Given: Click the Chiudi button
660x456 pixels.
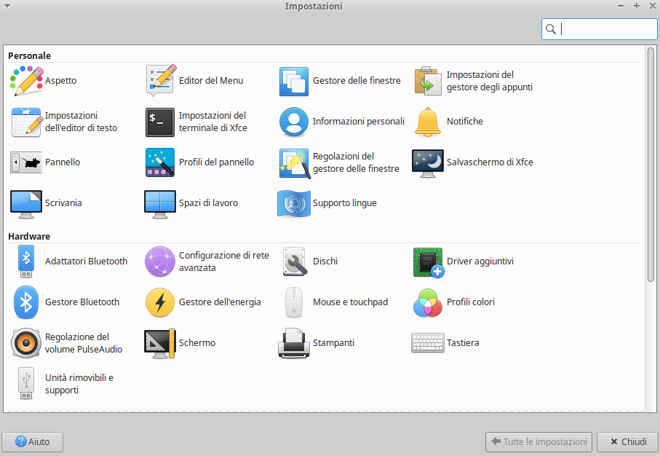Looking at the screenshot, I should [627, 441].
